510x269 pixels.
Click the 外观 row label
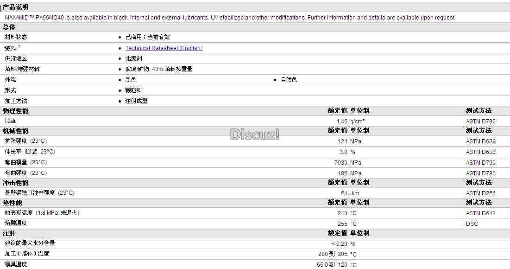[x=10, y=79]
